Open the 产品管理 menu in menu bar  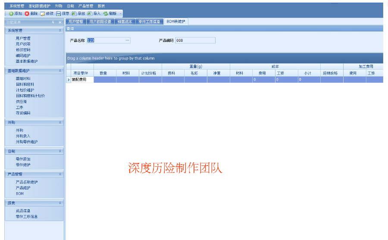coord(86,6)
